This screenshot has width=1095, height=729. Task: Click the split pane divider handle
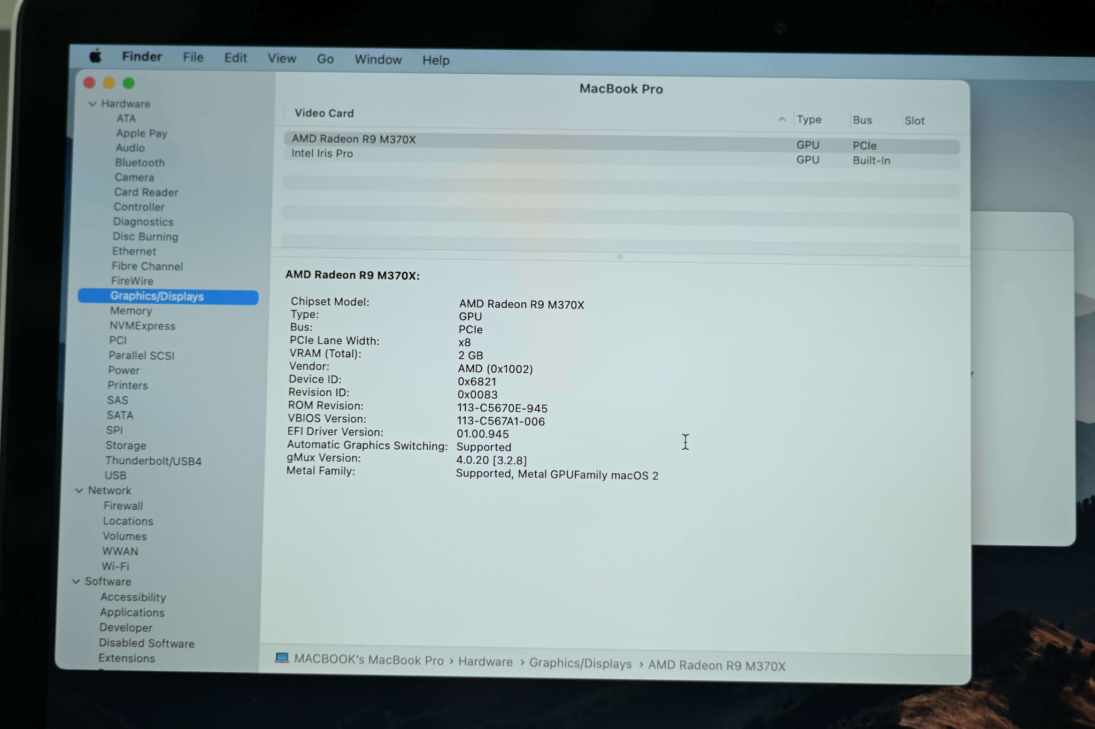tap(620, 257)
